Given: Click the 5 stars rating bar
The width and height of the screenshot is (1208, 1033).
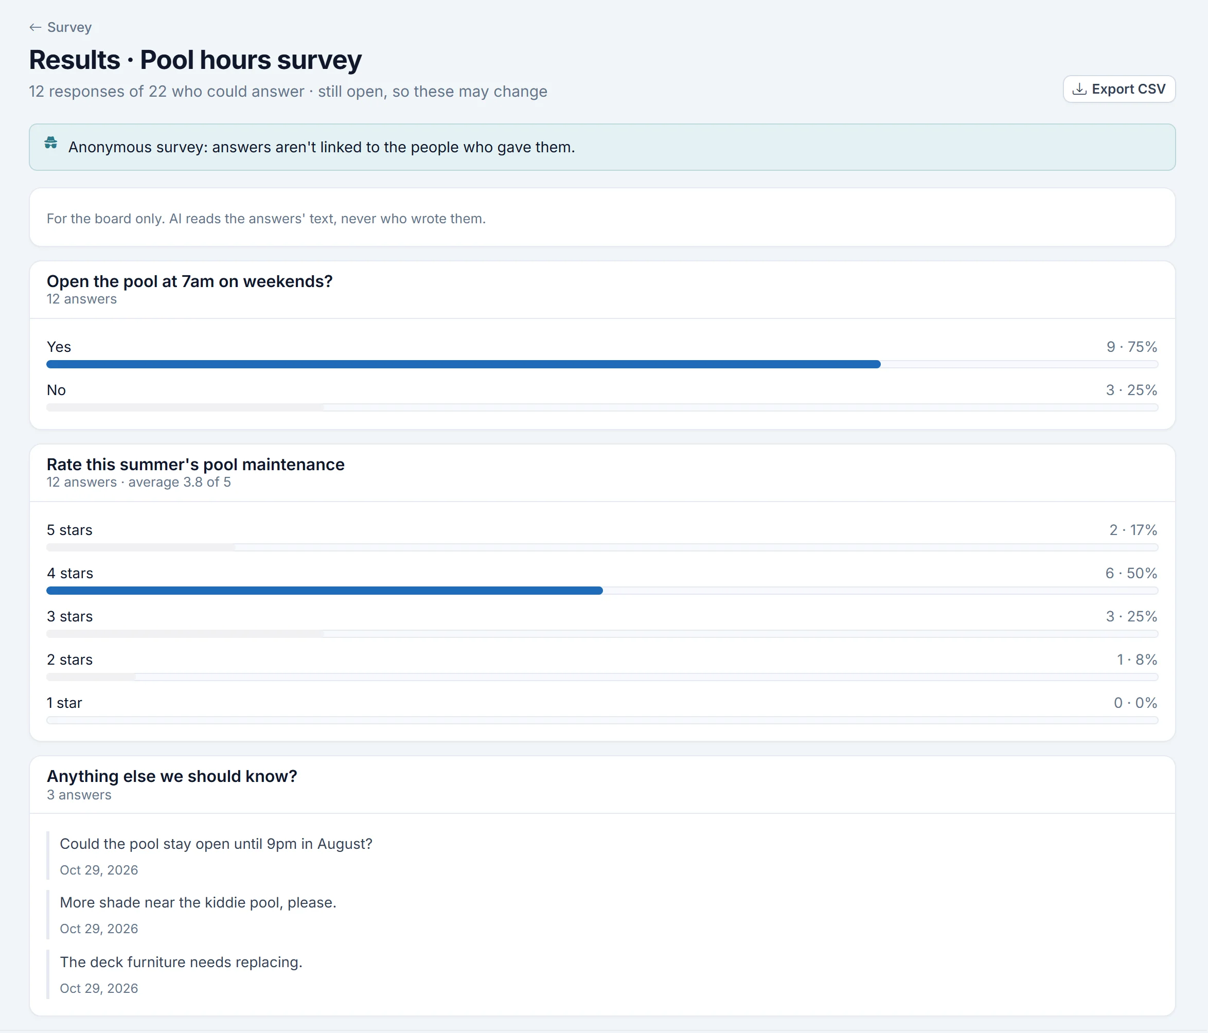Looking at the screenshot, I should pos(602,547).
